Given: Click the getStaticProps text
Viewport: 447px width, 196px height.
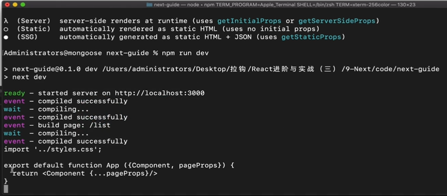Looking at the screenshot, I should click(x=313, y=37).
